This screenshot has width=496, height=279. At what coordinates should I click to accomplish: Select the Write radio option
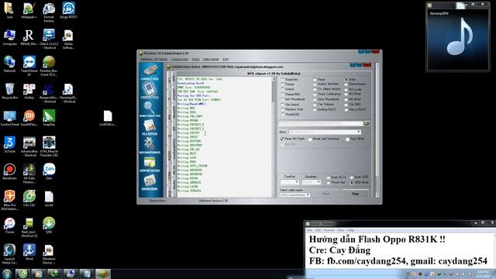click(x=350, y=80)
